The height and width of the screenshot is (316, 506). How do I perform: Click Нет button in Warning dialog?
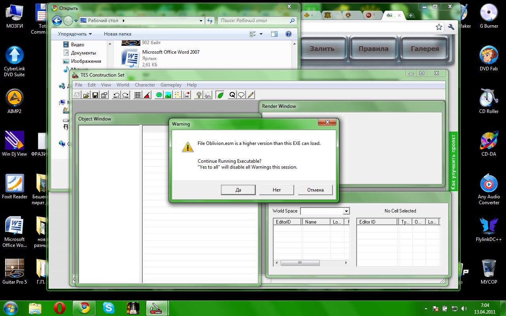[277, 190]
